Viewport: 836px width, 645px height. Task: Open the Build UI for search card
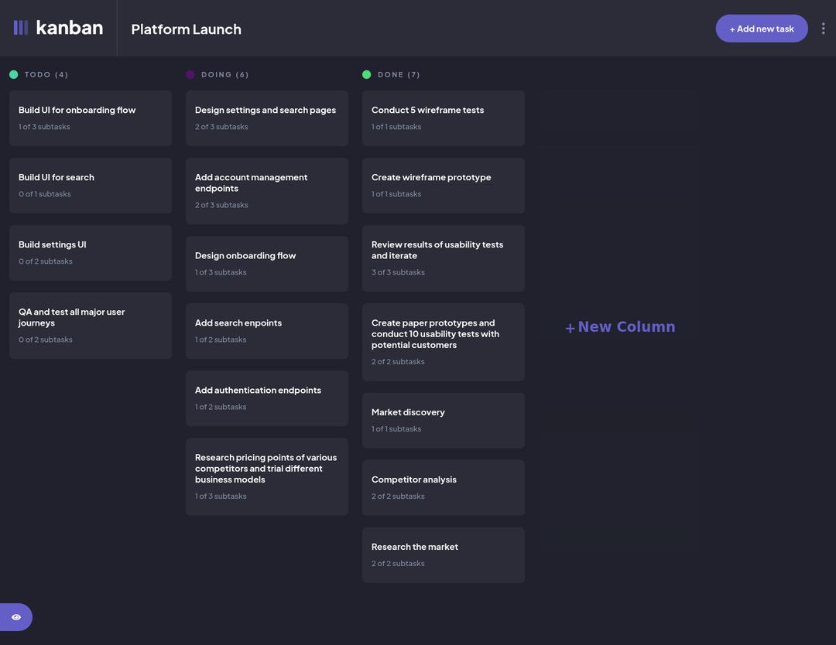tap(91, 185)
